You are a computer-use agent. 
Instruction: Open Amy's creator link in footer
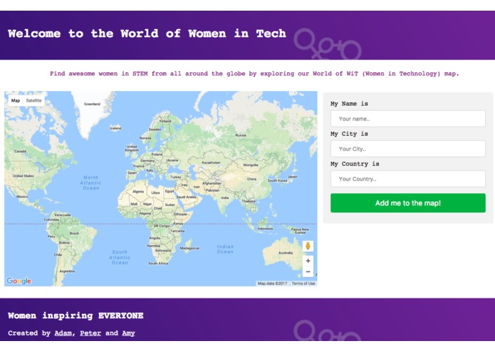point(128,333)
